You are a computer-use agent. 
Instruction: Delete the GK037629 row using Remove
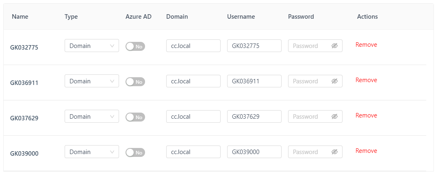[x=366, y=115]
